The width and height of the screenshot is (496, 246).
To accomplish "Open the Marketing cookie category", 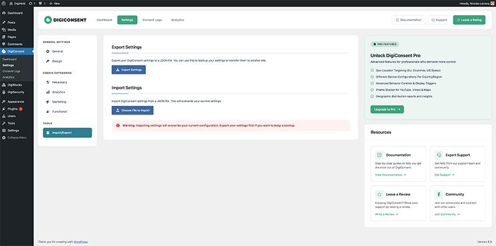I will [x=59, y=102].
